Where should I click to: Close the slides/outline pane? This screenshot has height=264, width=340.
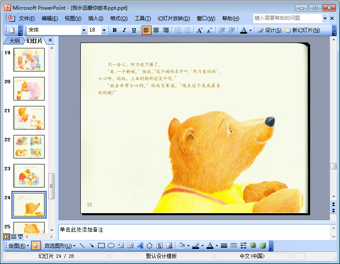coord(50,40)
